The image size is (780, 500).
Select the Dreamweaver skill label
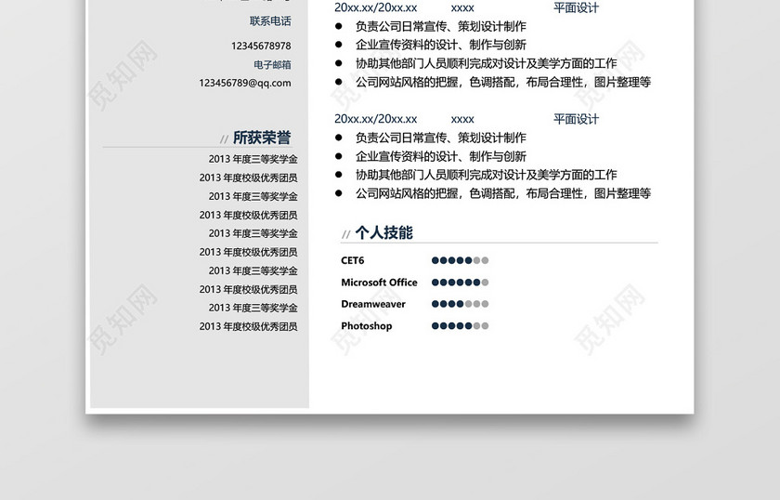(373, 304)
